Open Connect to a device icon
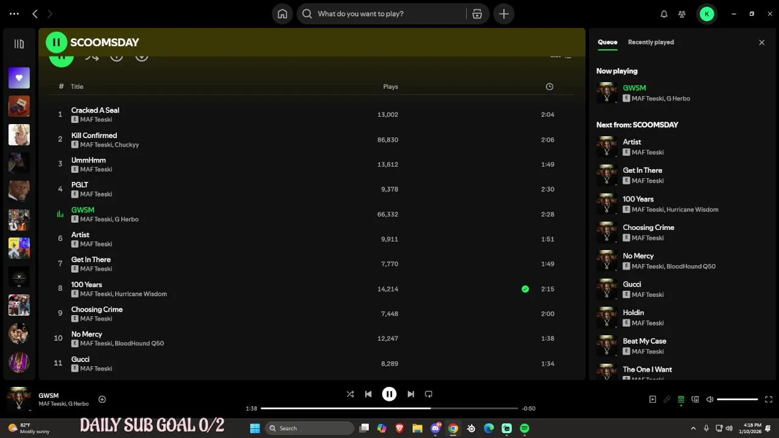The image size is (779, 438). coord(695,400)
